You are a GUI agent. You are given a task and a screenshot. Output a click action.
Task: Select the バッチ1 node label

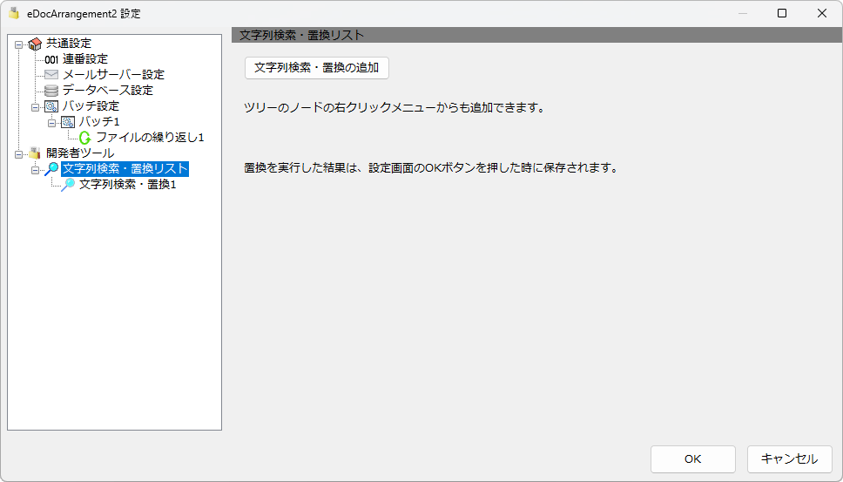tap(99, 121)
